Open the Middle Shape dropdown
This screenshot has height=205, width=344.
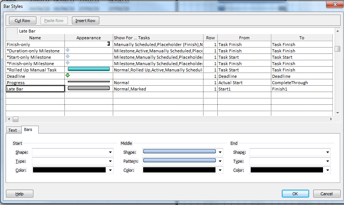point(220,152)
